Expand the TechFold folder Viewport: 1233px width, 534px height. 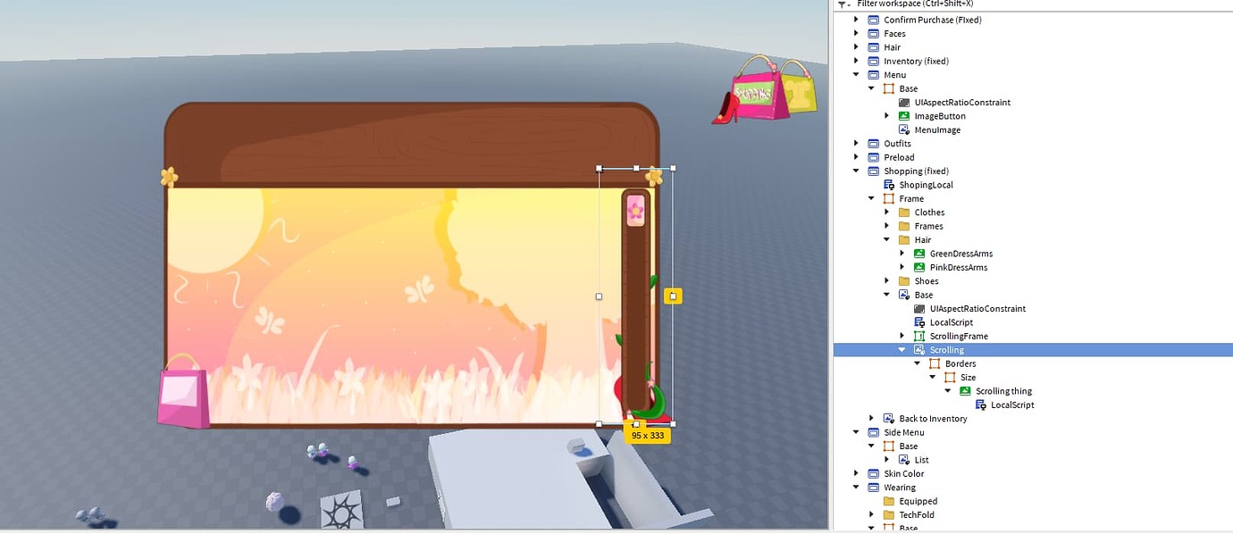point(872,514)
